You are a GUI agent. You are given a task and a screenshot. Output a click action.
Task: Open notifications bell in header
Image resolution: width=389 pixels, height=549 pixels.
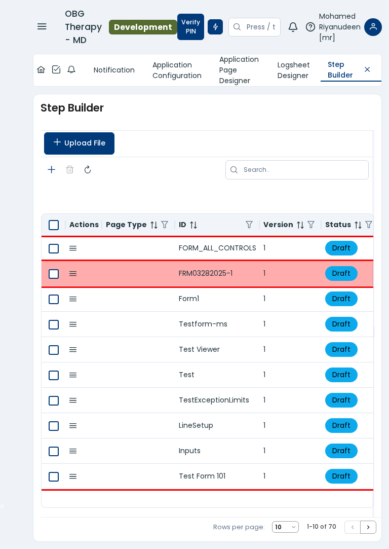tap(293, 27)
